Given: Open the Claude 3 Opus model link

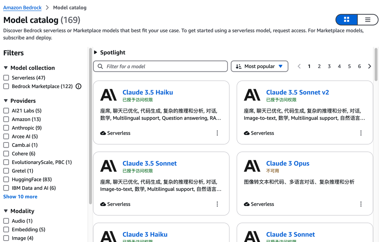Looking at the screenshot, I should (288, 164).
